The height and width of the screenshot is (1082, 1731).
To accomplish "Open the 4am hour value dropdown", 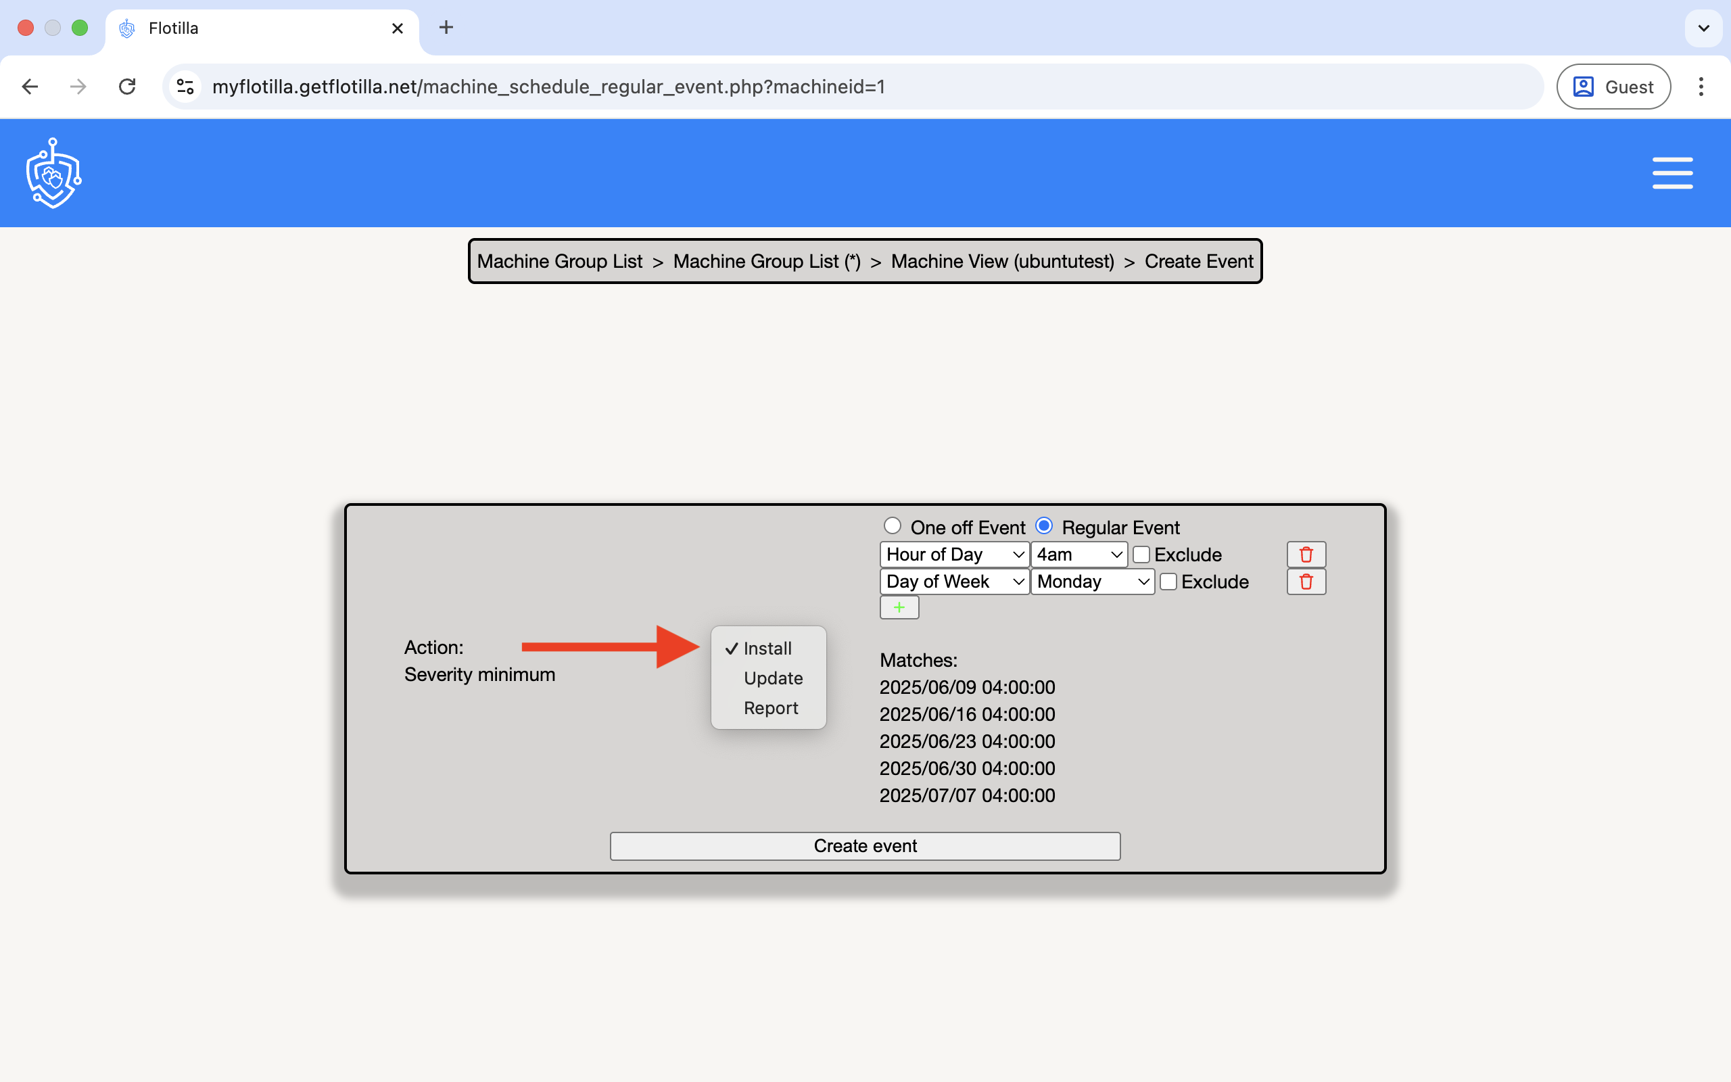I will point(1078,555).
